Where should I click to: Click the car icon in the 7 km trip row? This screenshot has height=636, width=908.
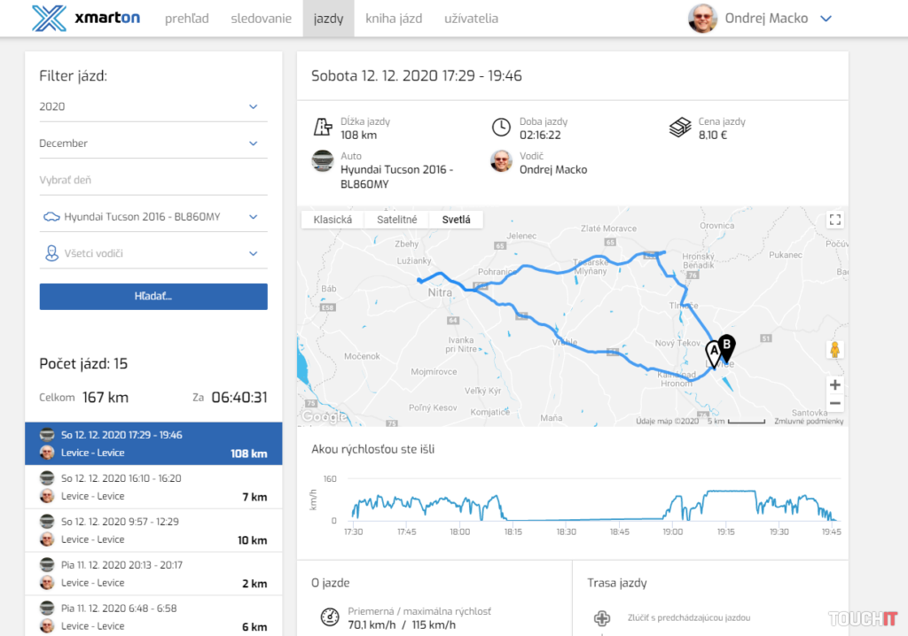[x=47, y=478]
